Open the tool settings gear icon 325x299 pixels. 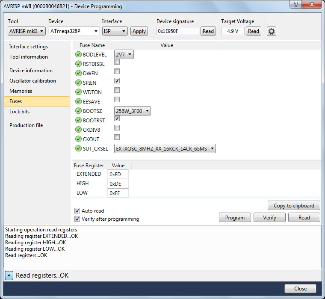tap(272, 31)
